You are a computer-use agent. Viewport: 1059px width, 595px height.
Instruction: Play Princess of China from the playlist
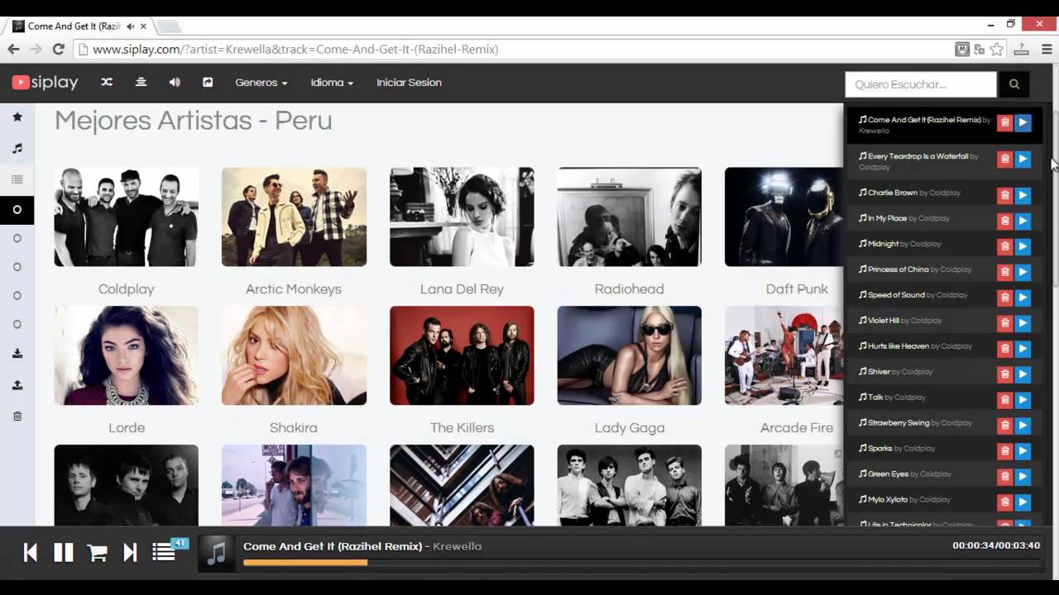tap(1023, 272)
